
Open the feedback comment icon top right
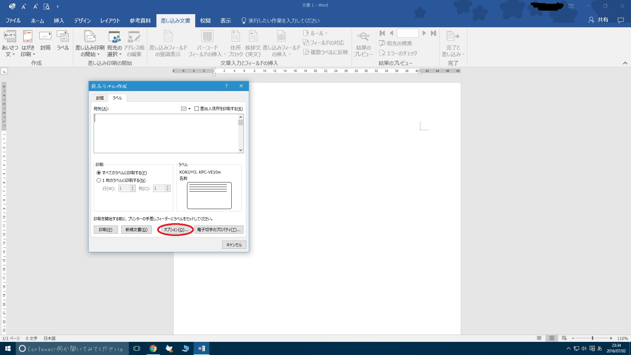click(x=620, y=20)
